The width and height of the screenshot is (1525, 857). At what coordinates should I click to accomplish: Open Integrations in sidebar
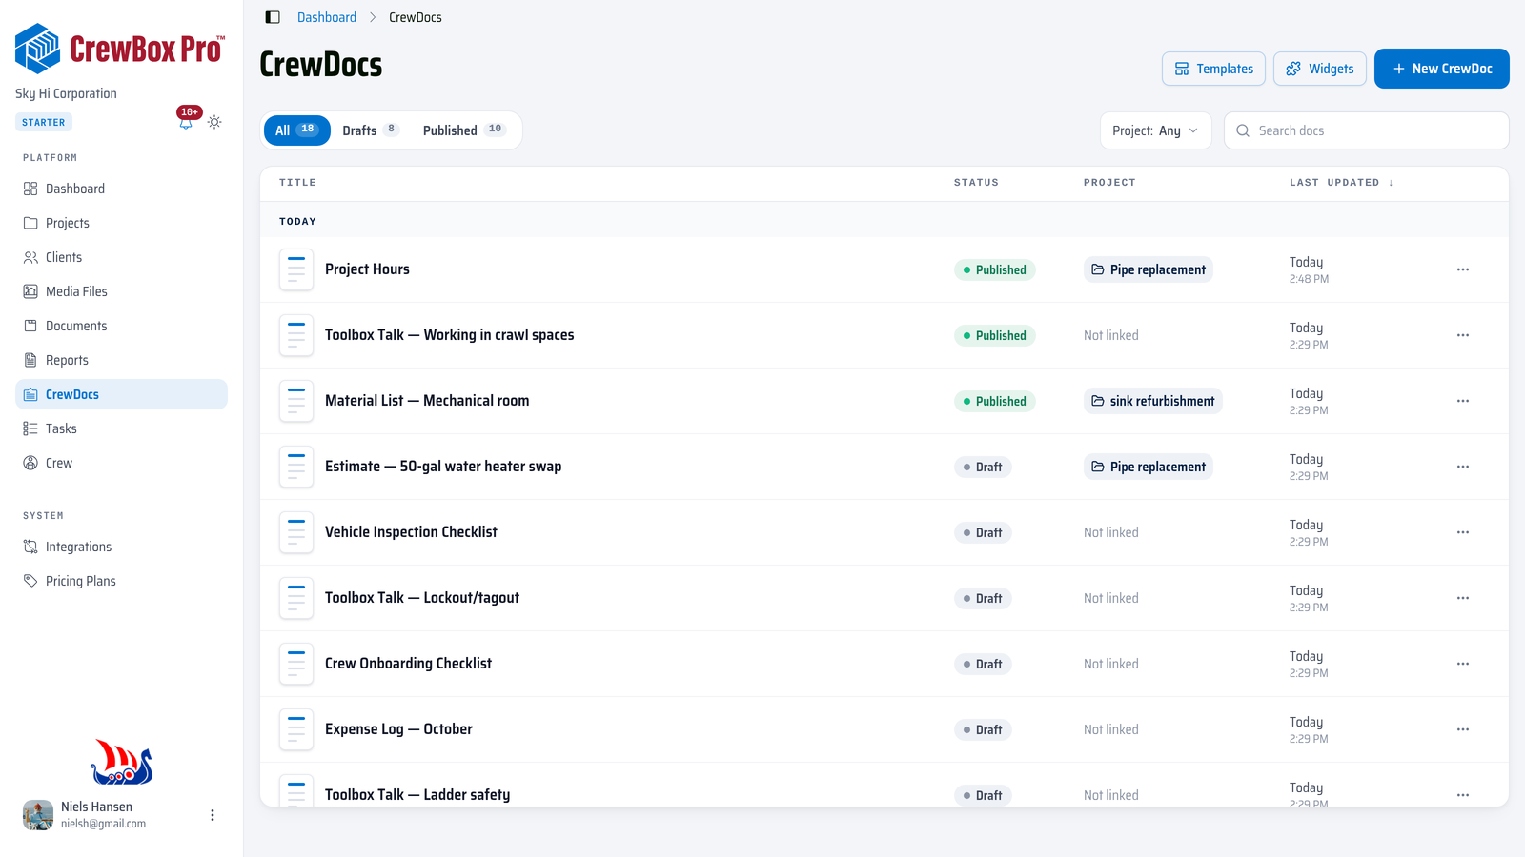[x=121, y=547]
